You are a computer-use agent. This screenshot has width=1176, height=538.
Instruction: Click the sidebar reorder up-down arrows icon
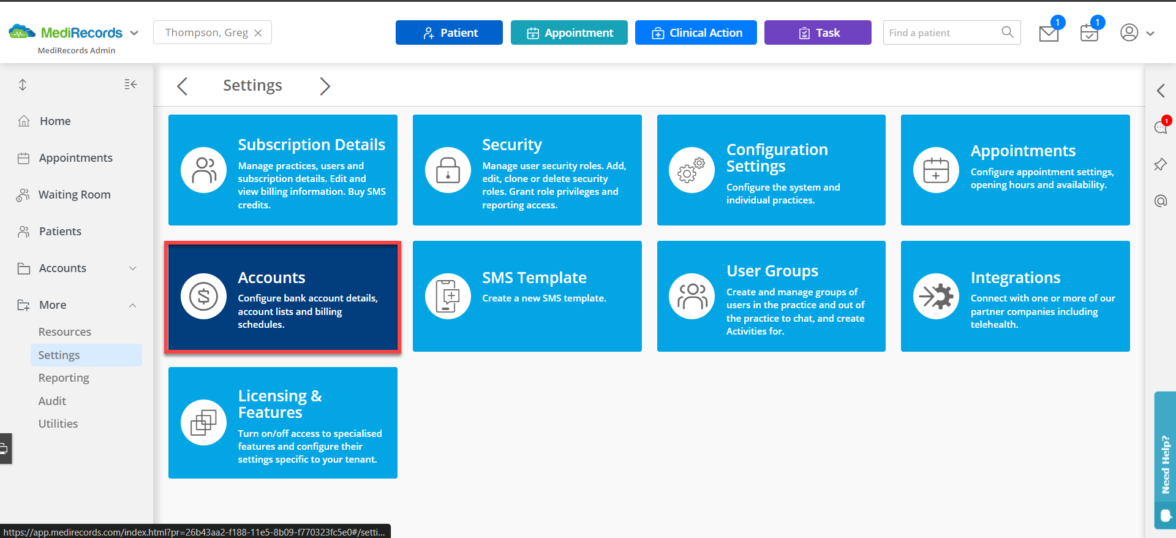tap(23, 85)
